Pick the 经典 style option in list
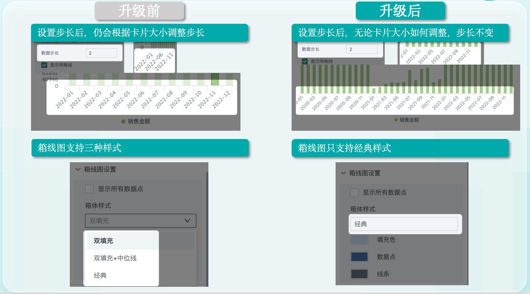530x294 pixels. tap(100, 275)
